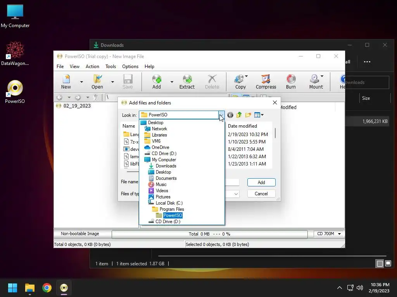
Task: Open the Tools menu
Action: 110,67
